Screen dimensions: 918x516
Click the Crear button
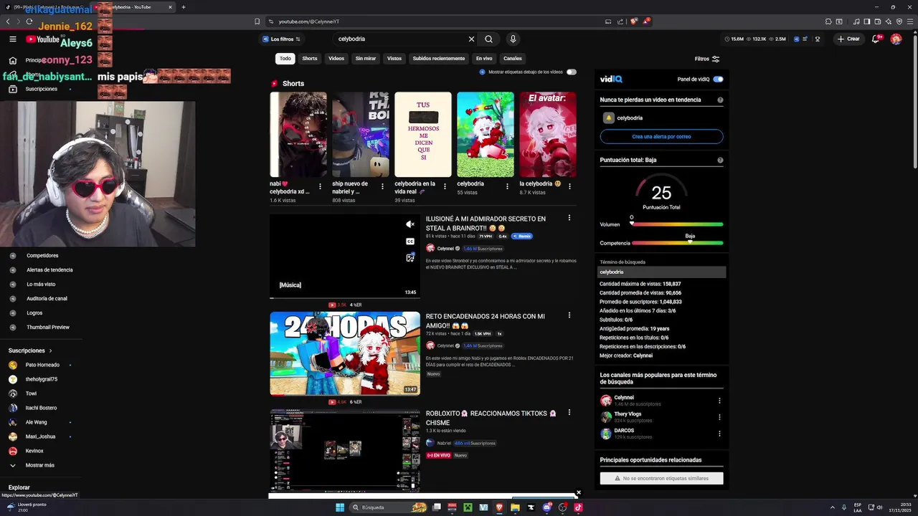point(848,39)
